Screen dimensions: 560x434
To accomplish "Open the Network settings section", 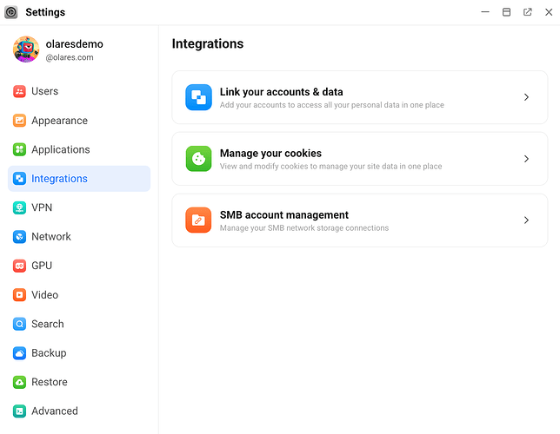I will (x=50, y=236).
